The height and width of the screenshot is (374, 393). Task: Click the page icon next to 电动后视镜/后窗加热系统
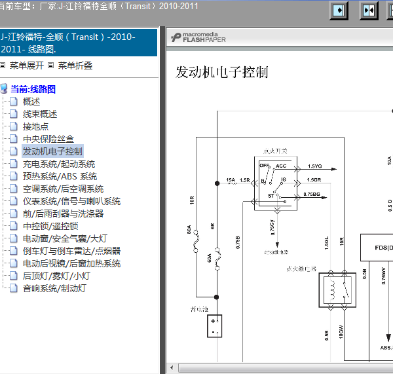(x=14, y=263)
